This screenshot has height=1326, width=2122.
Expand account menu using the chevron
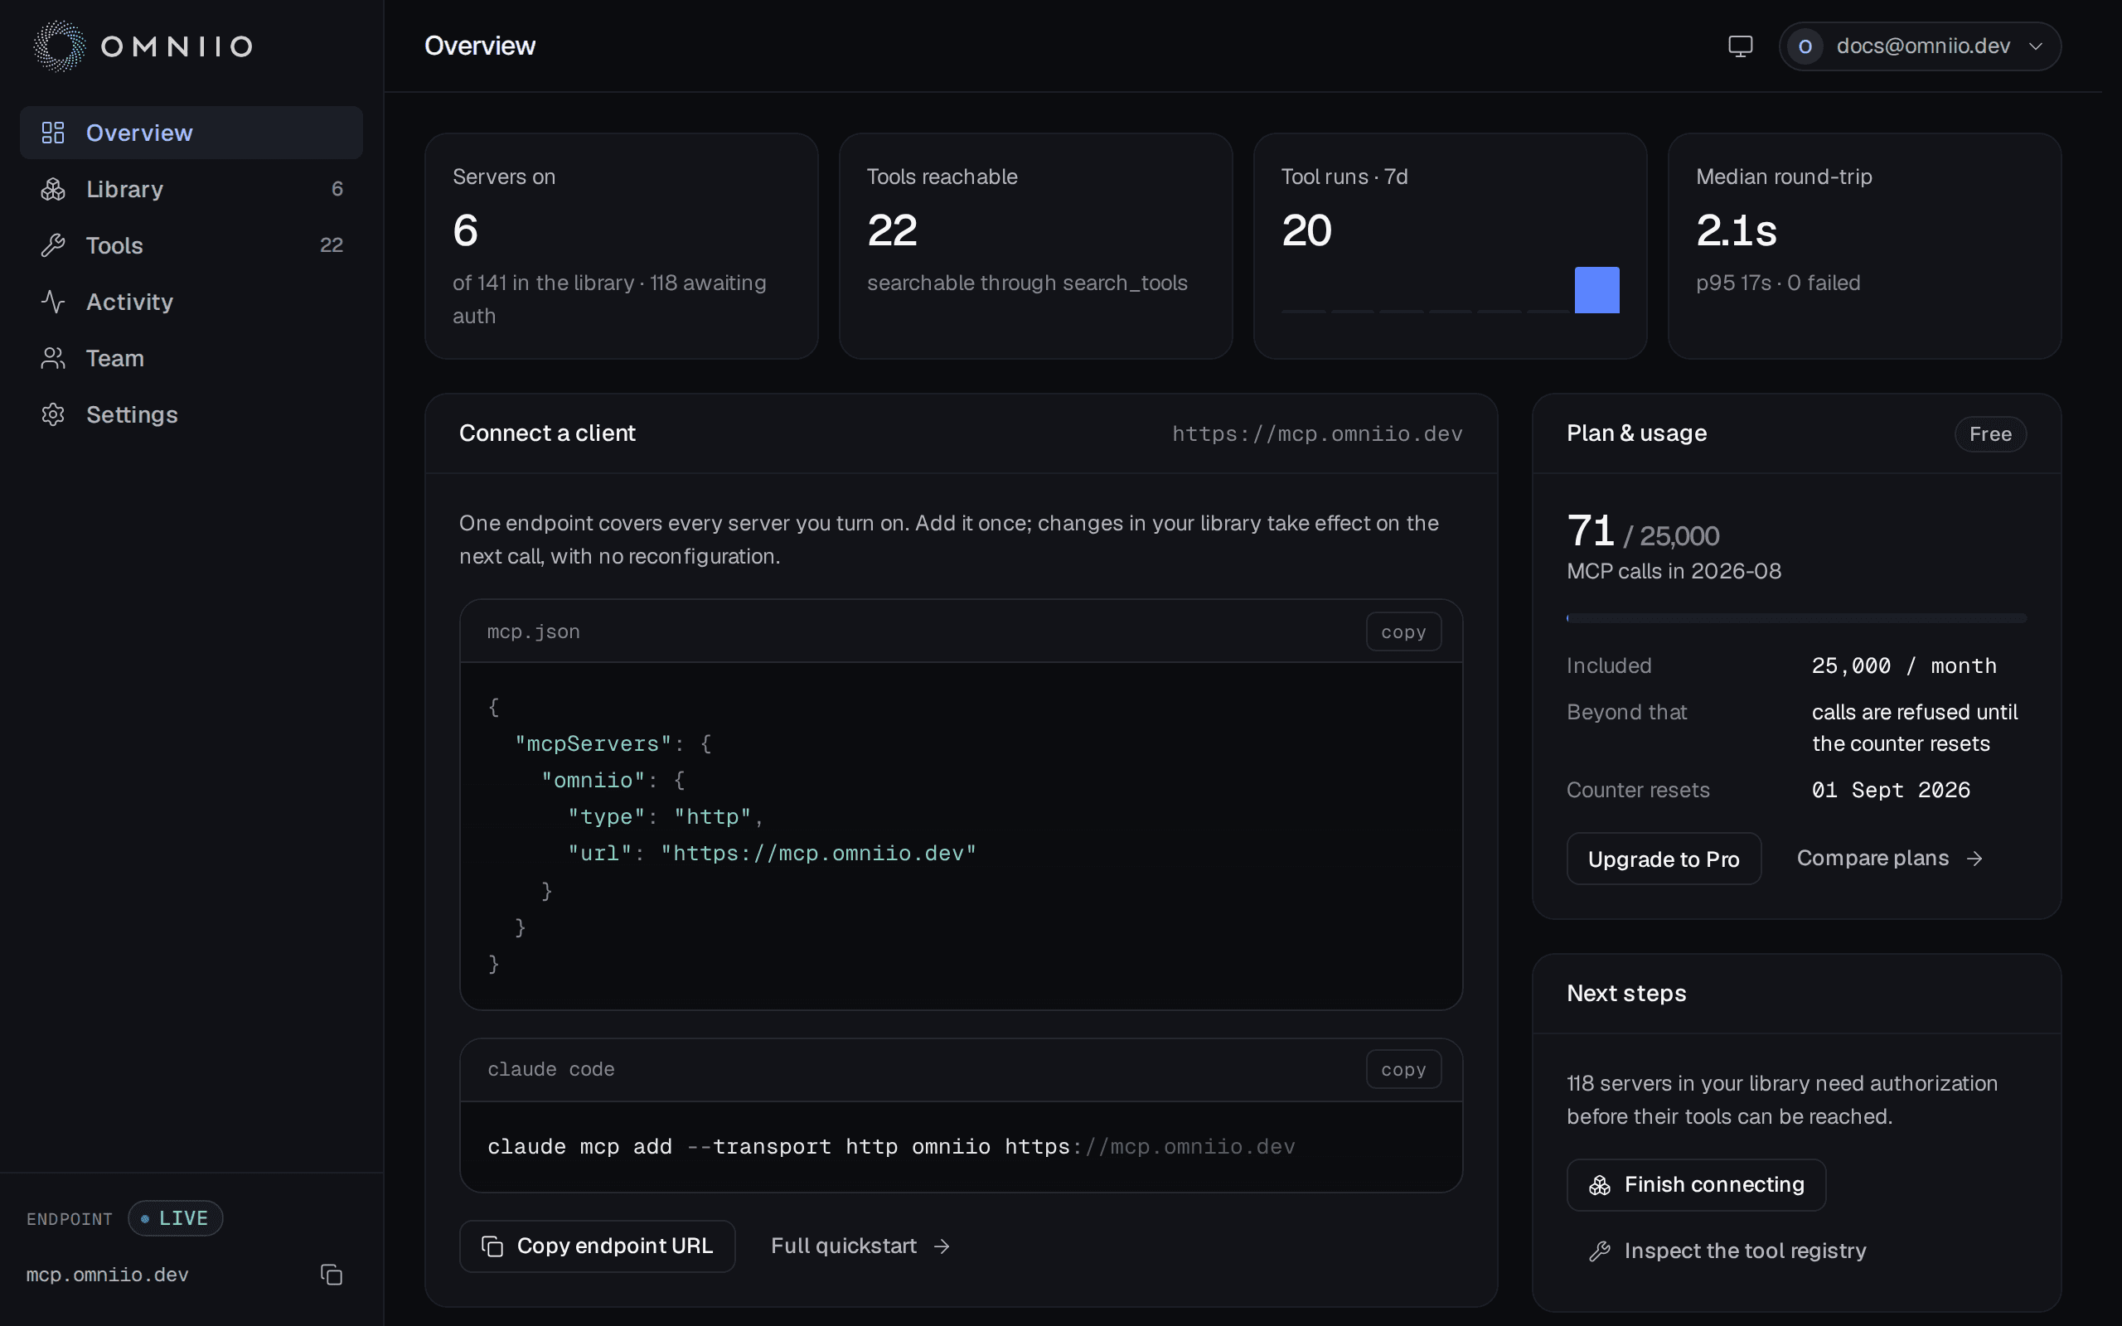coord(2036,46)
